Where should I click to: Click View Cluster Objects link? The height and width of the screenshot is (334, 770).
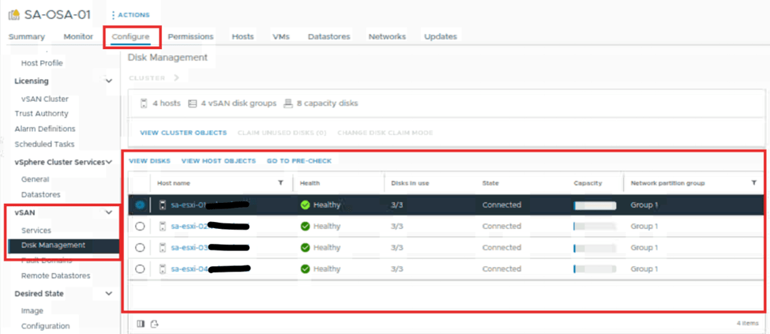183,133
